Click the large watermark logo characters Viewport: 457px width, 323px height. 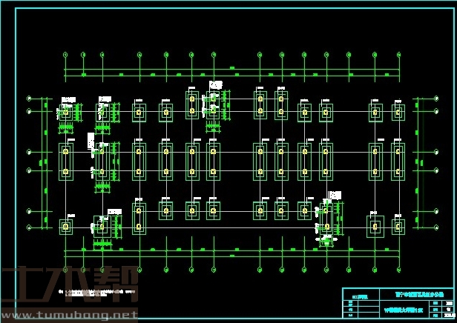tap(70, 287)
